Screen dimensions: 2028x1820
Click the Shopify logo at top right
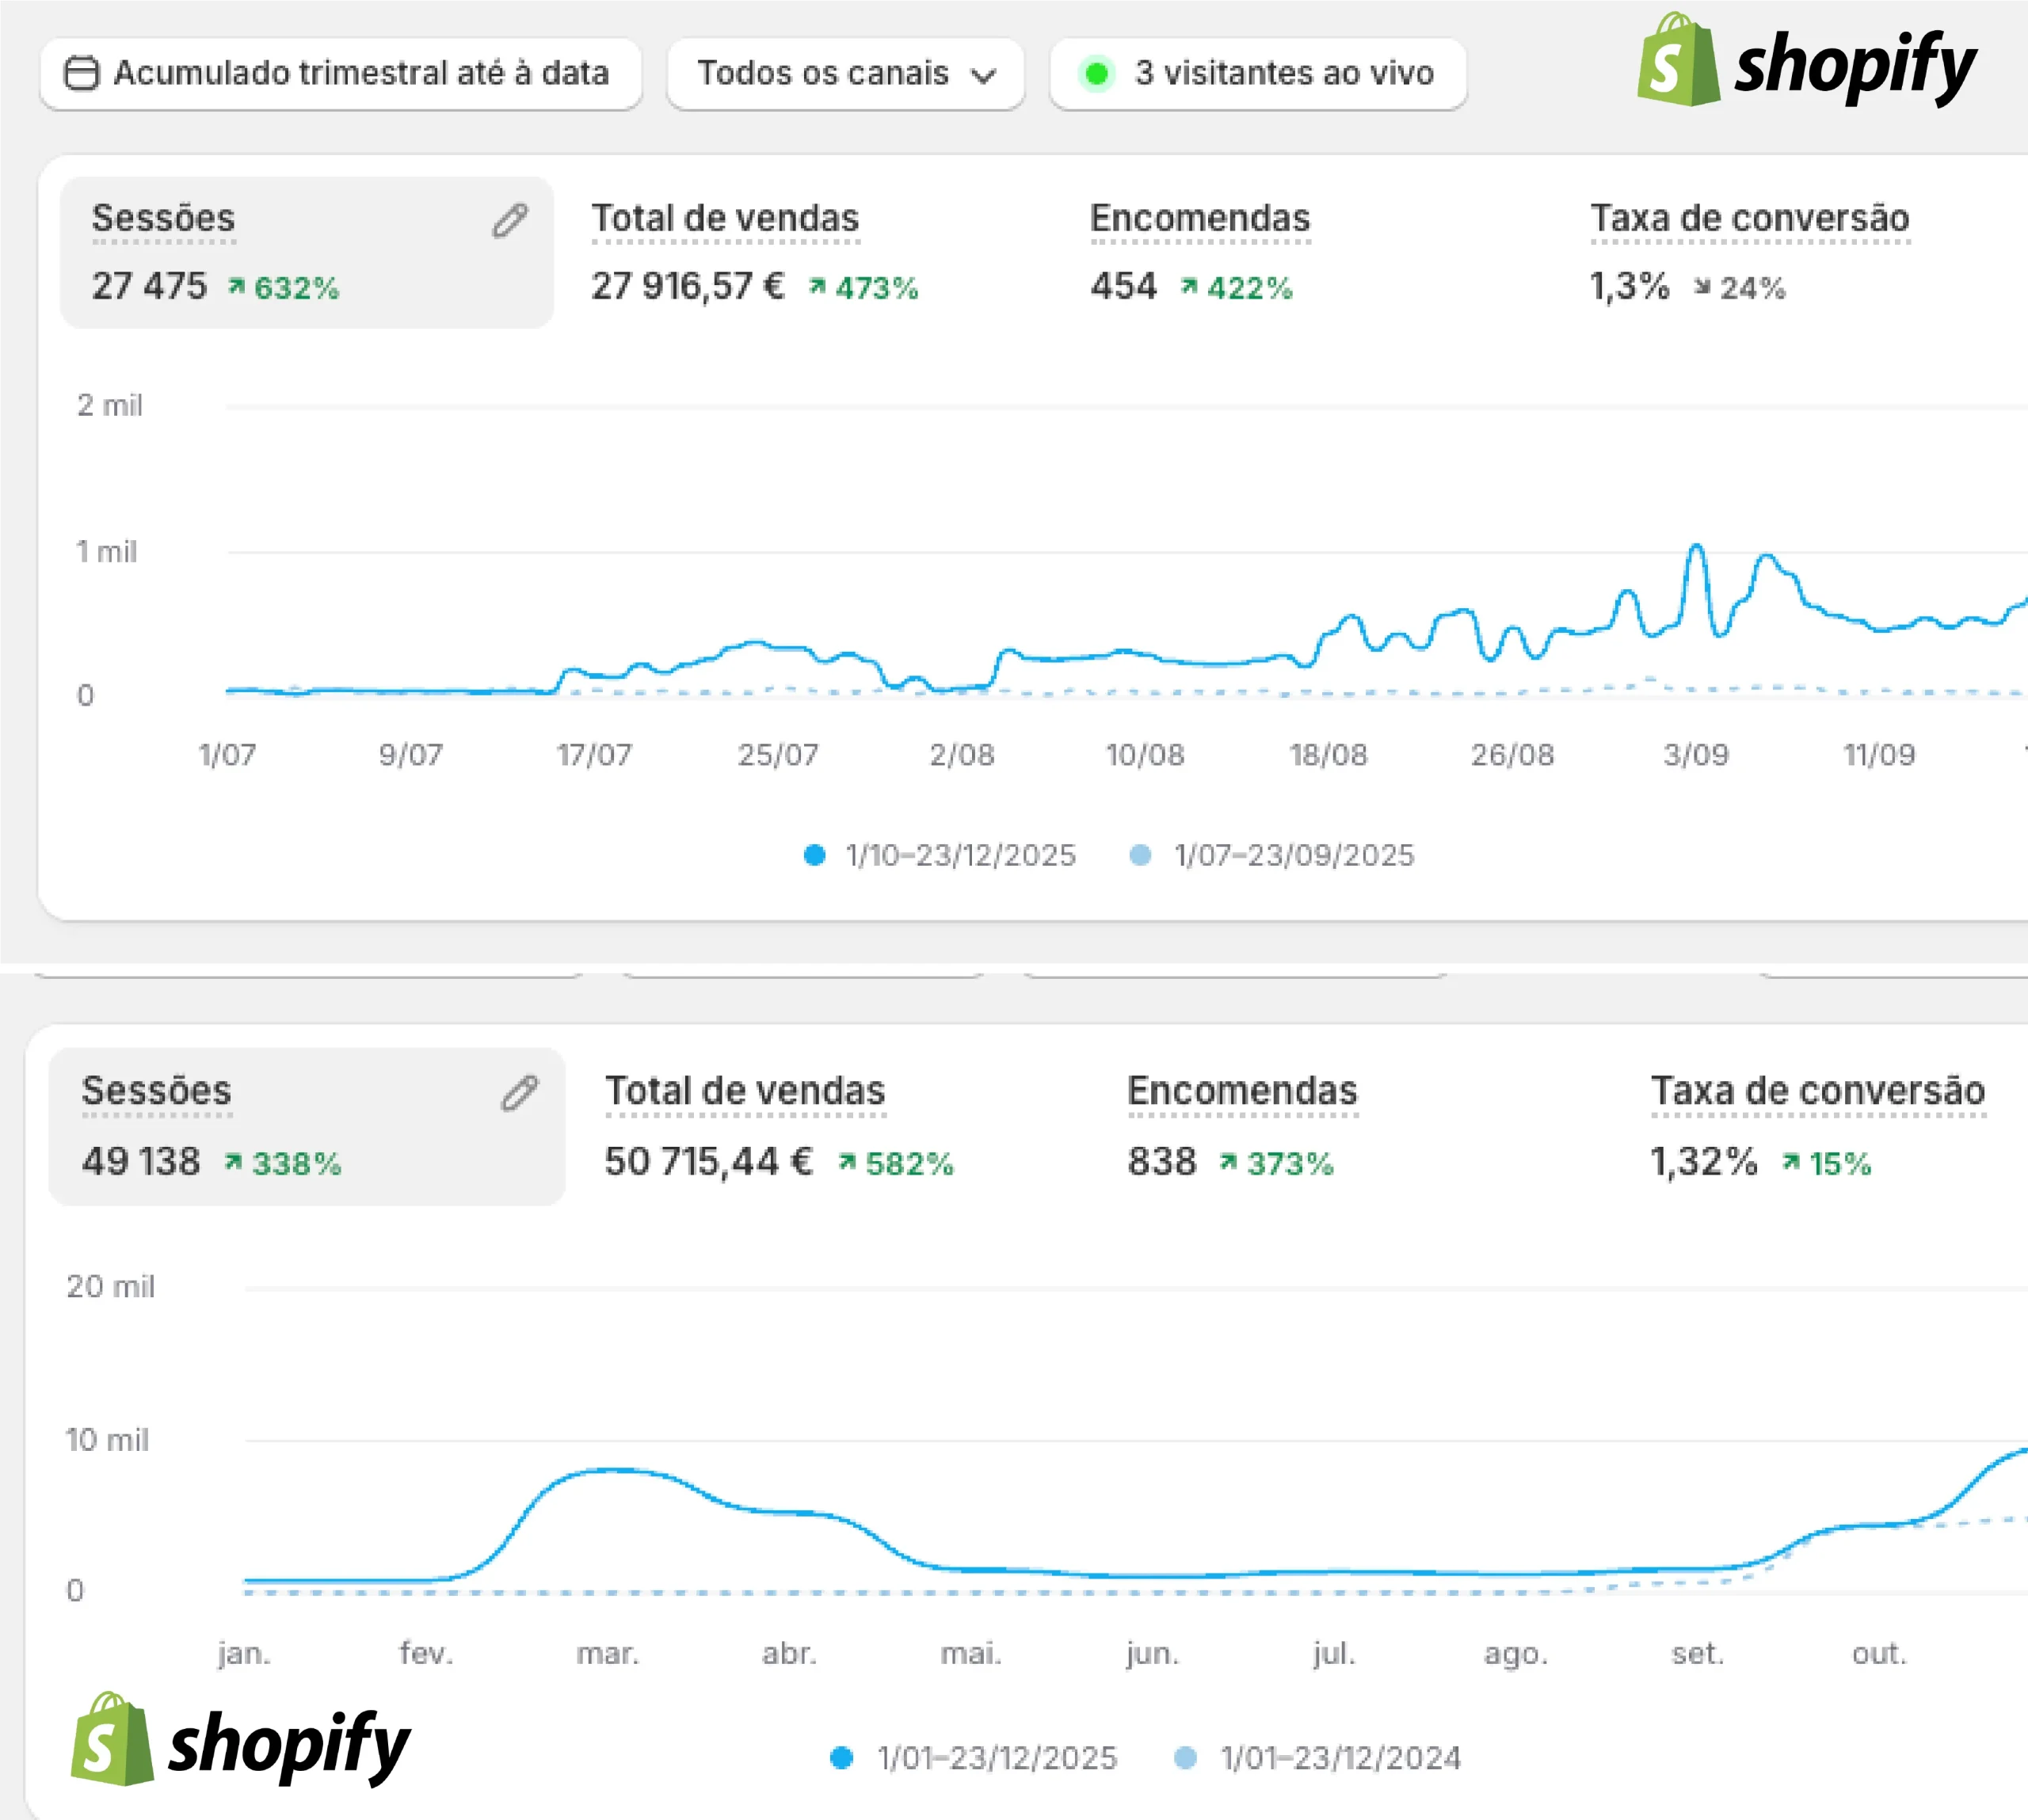click(1806, 62)
